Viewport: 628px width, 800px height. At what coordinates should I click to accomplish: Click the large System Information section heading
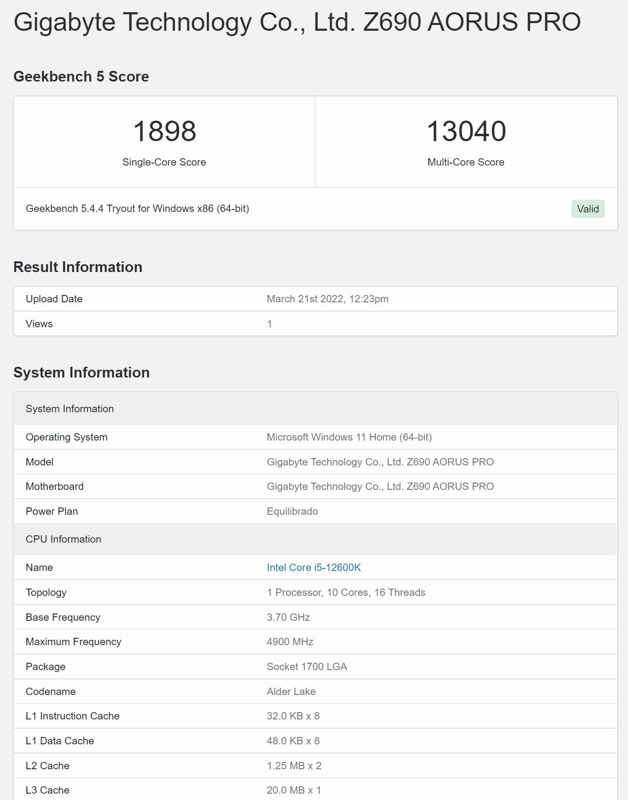pos(82,373)
